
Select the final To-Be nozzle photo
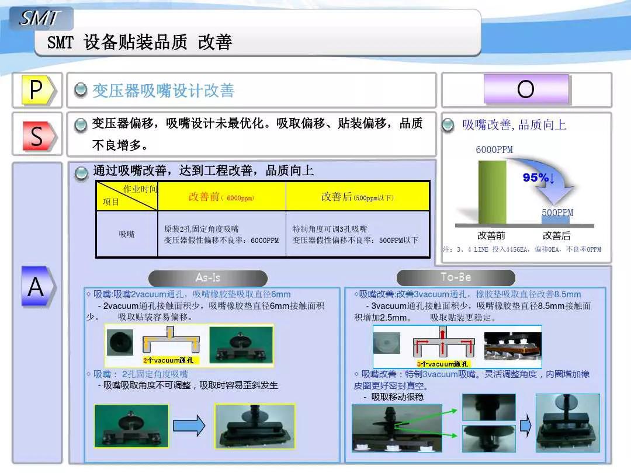(566, 423)
